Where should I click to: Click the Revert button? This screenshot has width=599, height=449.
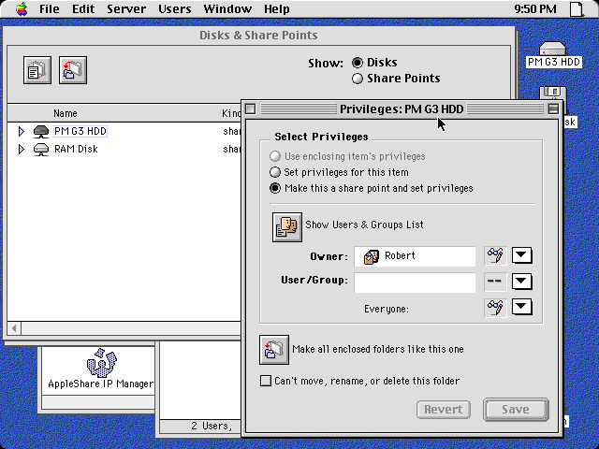pos(444,409)
